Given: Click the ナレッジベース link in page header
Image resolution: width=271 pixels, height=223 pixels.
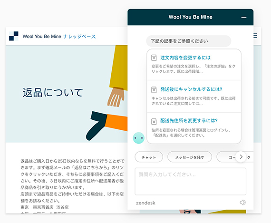Looking at the screenshot, I should click(x=79, y=36).
